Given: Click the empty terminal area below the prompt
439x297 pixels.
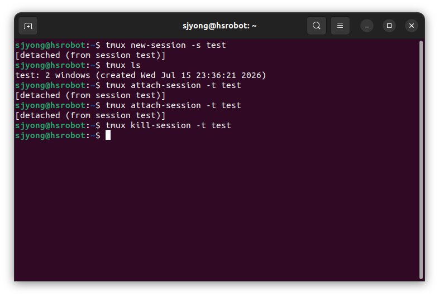Looking at the screenshot, I should 217,210.
